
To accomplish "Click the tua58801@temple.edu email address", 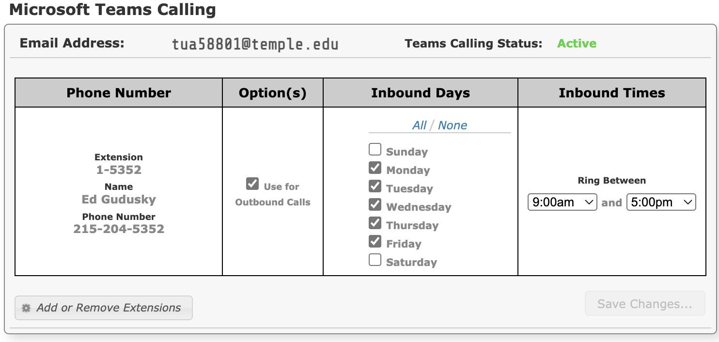I will click(x=255, y=45).
